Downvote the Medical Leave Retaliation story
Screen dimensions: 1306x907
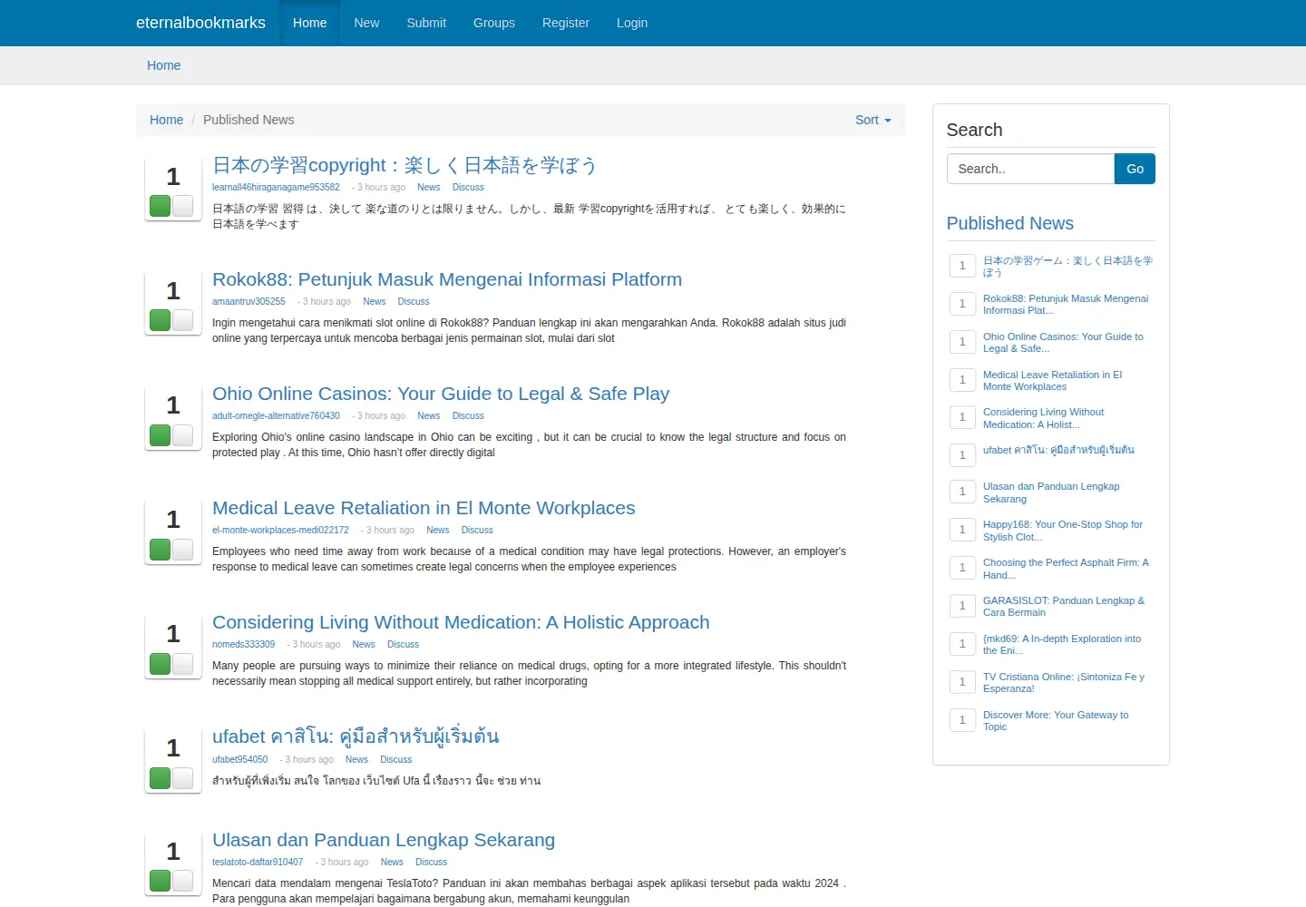183,549
